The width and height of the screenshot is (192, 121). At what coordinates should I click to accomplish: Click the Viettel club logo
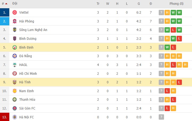coord(15,13)
